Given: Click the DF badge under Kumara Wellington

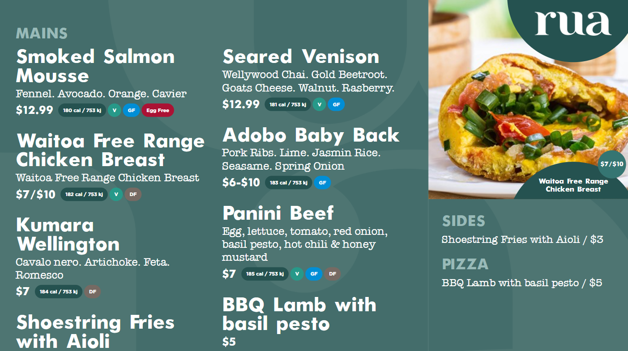Looking at the screenshot, I should click(93, 292).
